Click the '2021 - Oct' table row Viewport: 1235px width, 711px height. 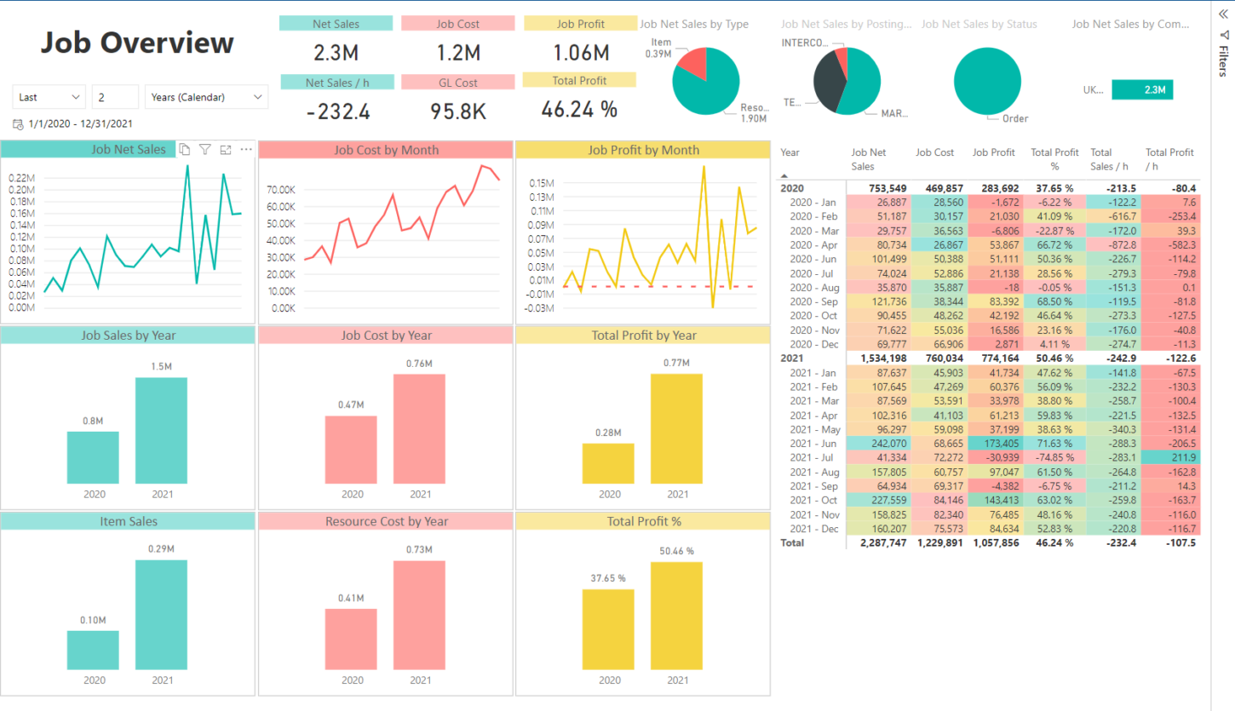point(989,501)
